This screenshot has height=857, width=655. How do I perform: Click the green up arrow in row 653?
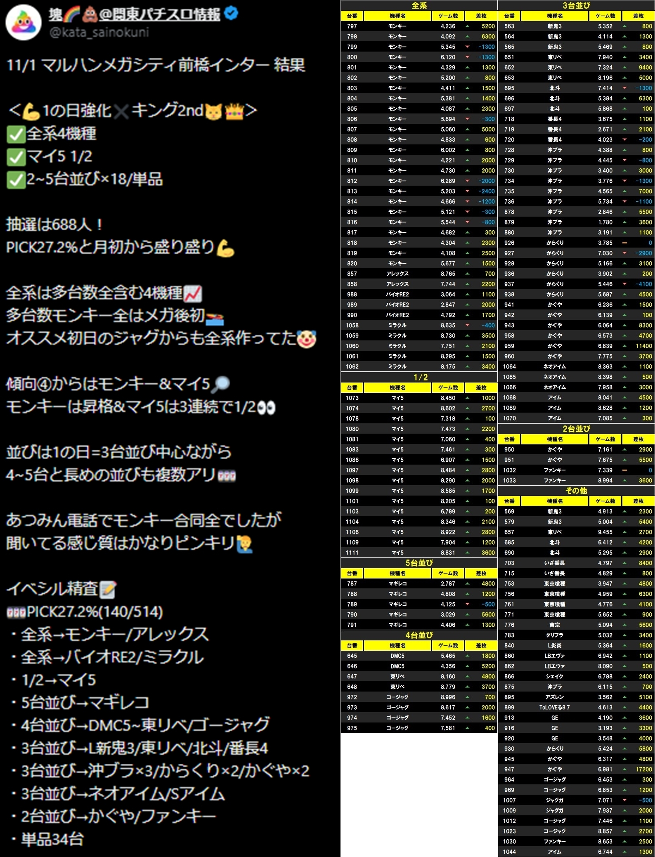pos(624,78)
